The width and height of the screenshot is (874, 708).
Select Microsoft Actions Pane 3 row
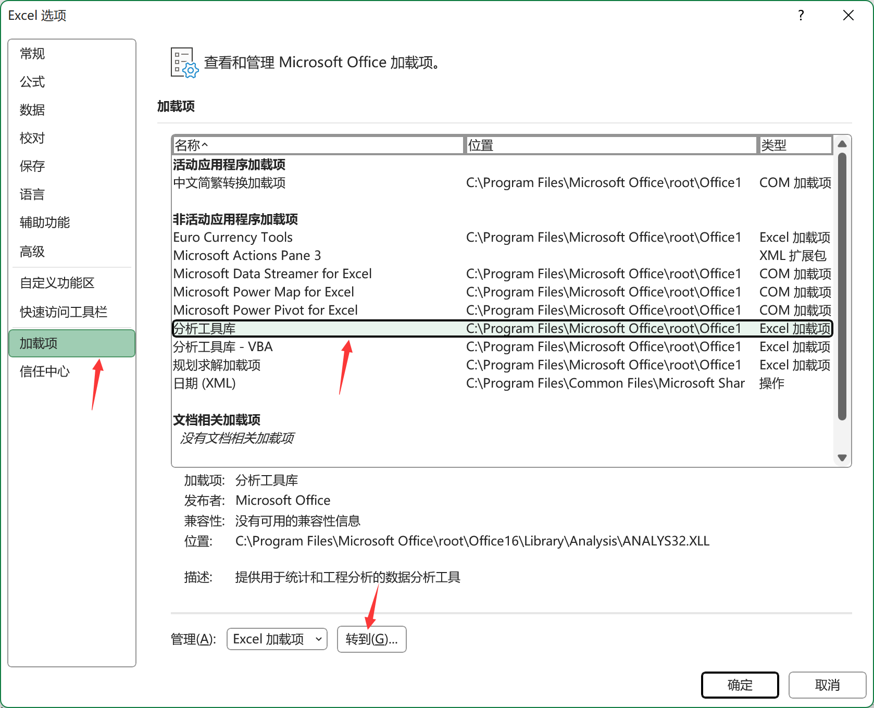[x=502, y=256]
